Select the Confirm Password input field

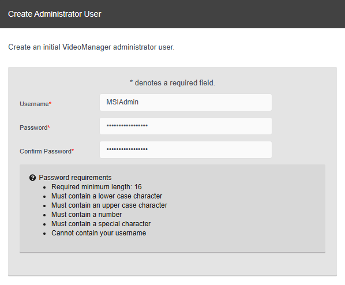(186, 149)
